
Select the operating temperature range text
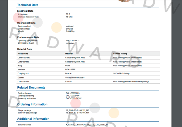pos(73,41)
